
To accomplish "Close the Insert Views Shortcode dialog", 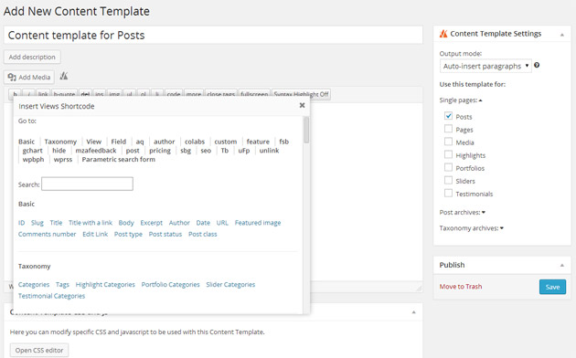I will coord(302,105).
